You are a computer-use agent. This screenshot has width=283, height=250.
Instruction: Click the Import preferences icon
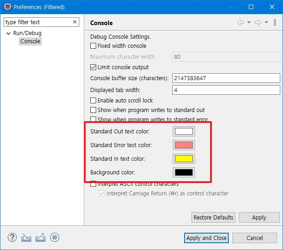[26, 238]
